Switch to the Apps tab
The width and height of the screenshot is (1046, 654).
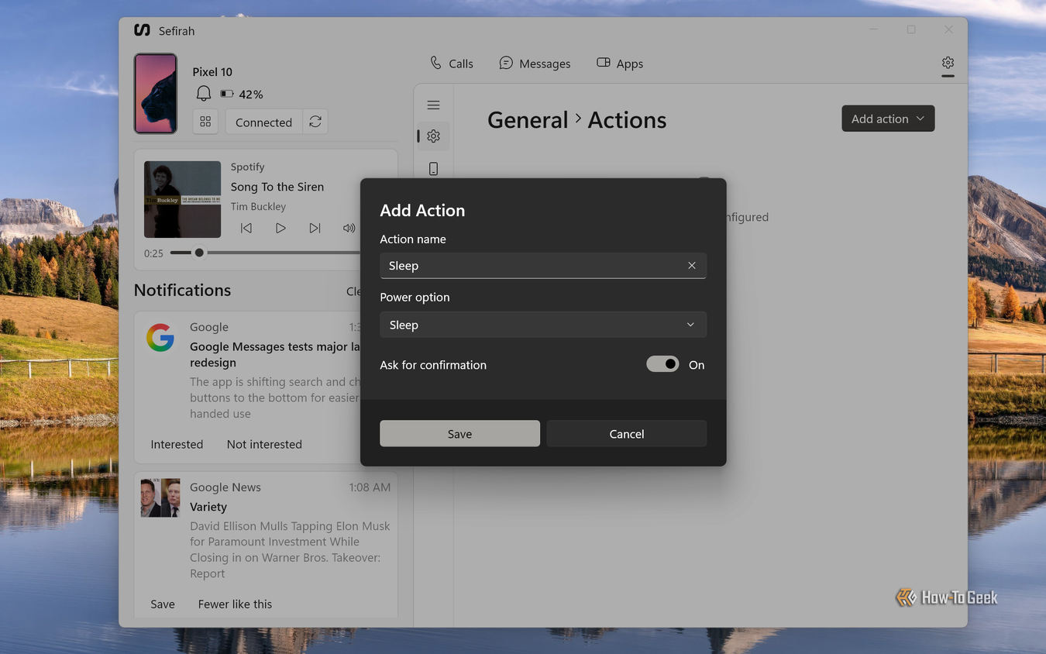[620, 64]
